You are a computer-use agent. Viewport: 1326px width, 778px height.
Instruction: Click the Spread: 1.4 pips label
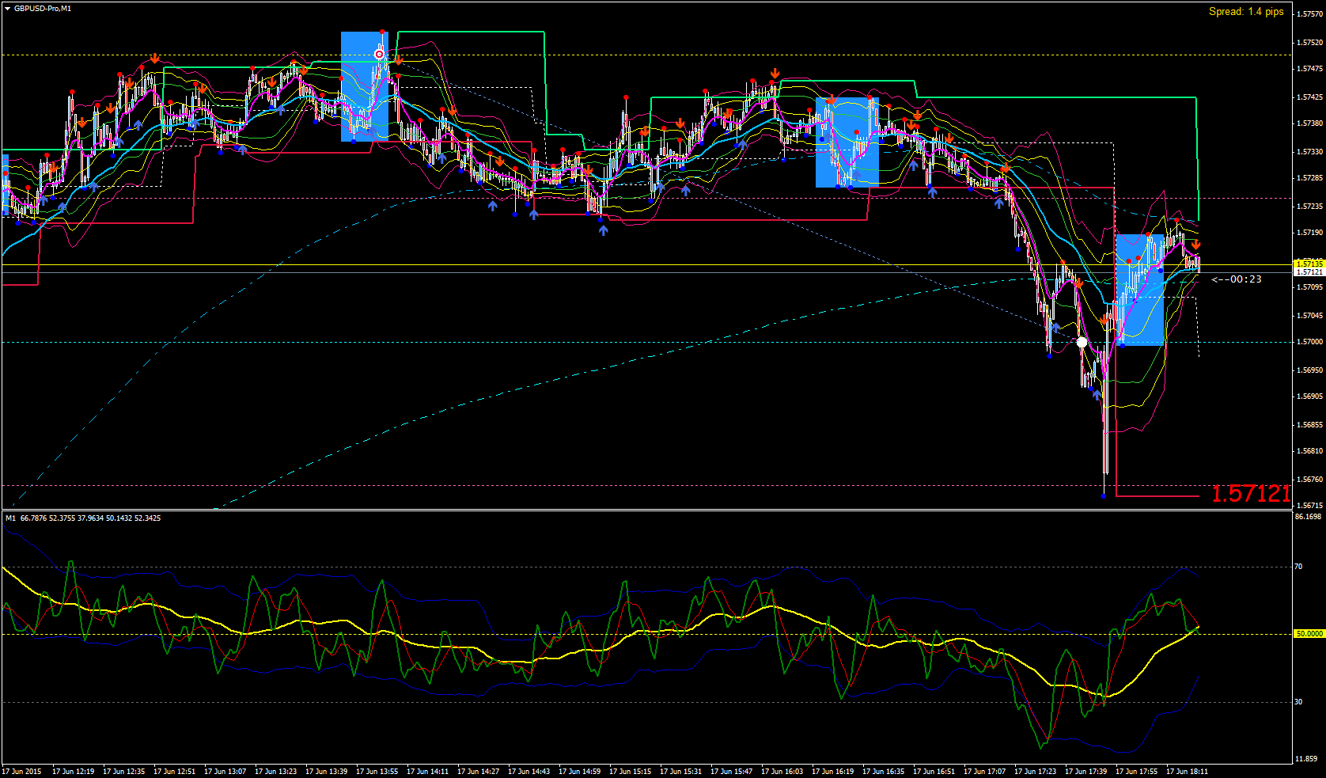[1246, 12]
